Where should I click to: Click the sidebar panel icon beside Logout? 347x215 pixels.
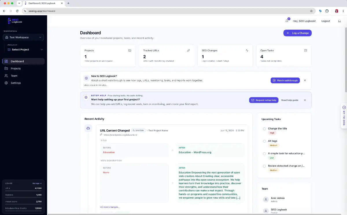click(339, 21)
